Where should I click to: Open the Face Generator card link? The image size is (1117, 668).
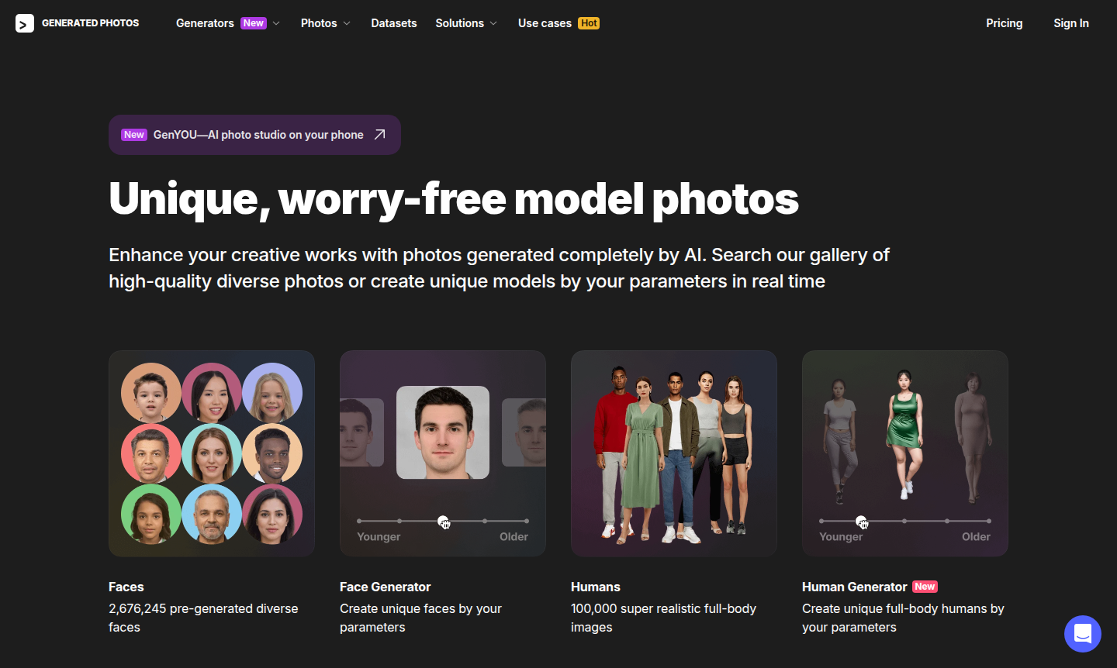385,587
